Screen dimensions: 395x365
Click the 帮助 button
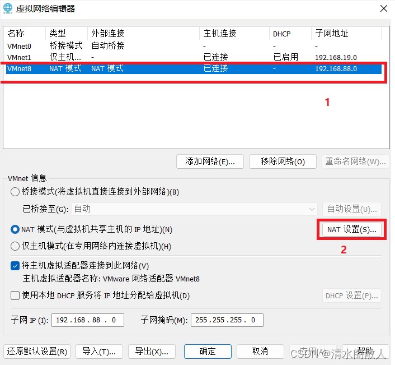[x=365, y=352]
